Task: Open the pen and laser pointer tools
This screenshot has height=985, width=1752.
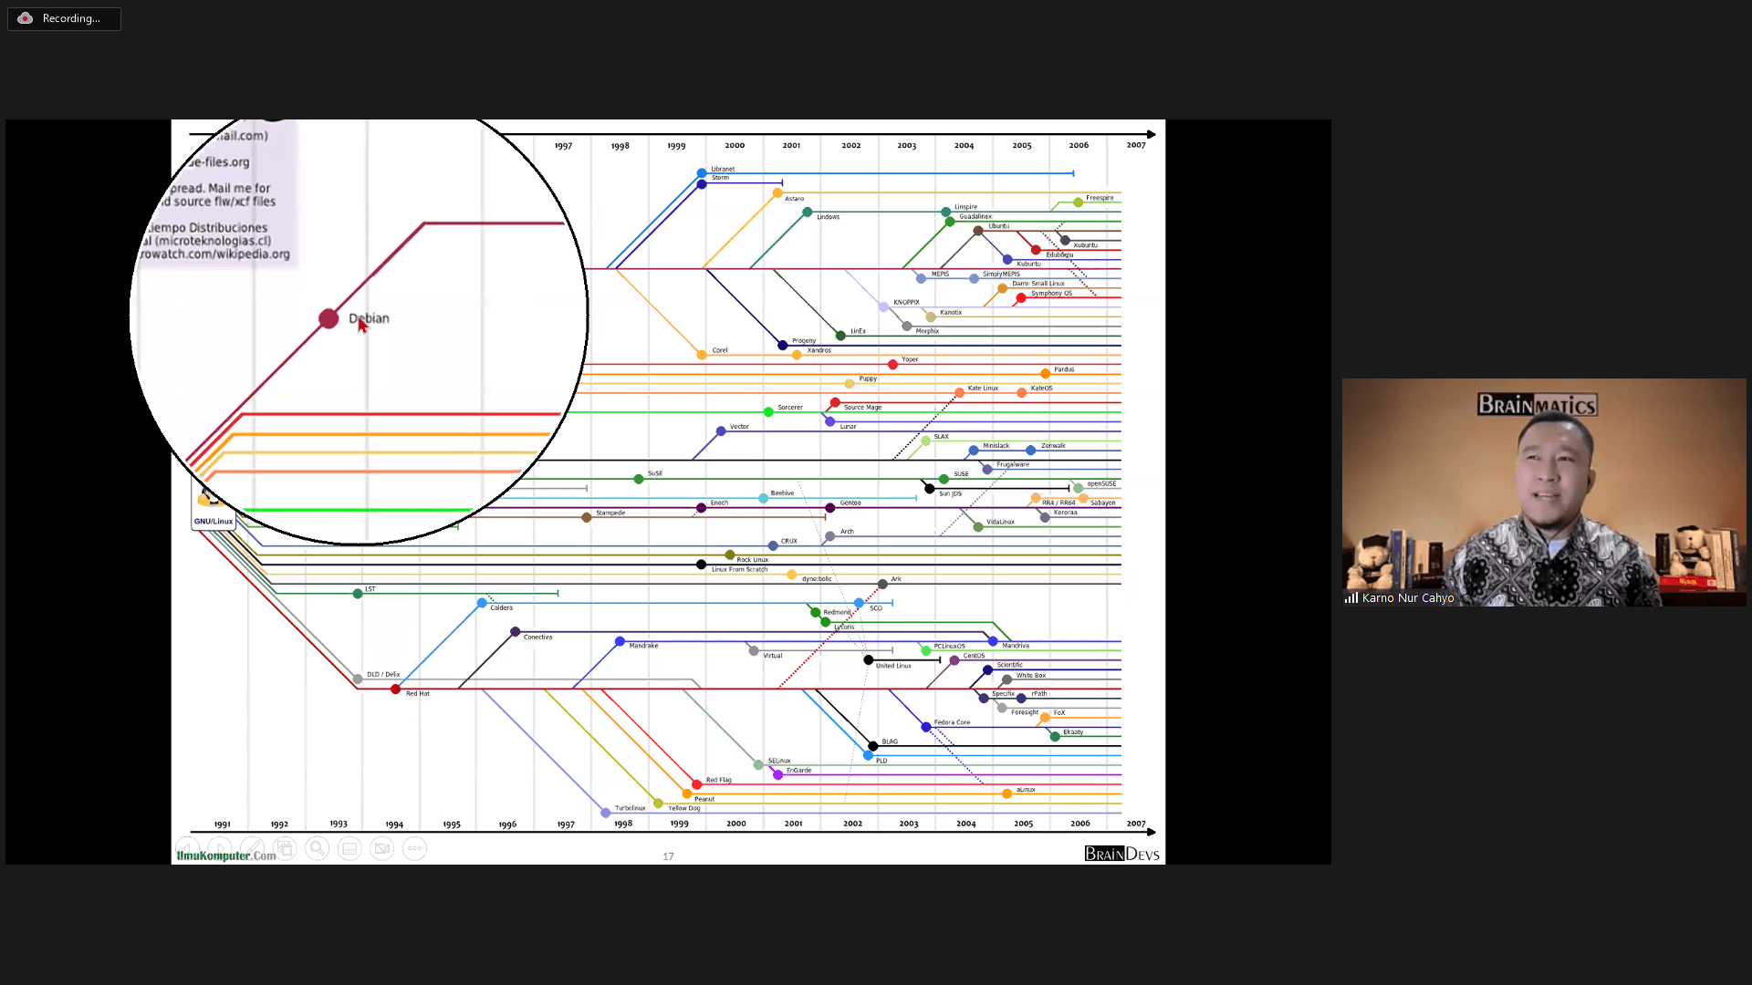Action: (x=253, y=848)
